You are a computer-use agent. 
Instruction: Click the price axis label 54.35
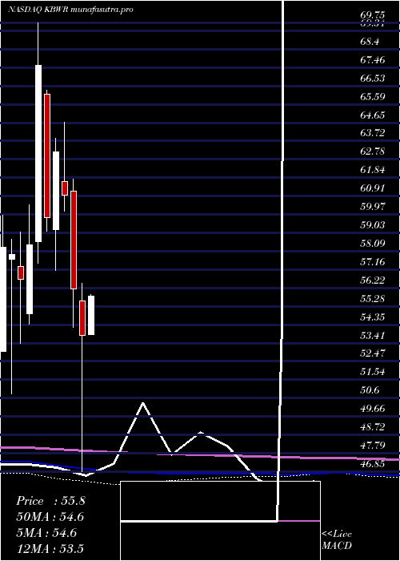click(x=373, y=317)
